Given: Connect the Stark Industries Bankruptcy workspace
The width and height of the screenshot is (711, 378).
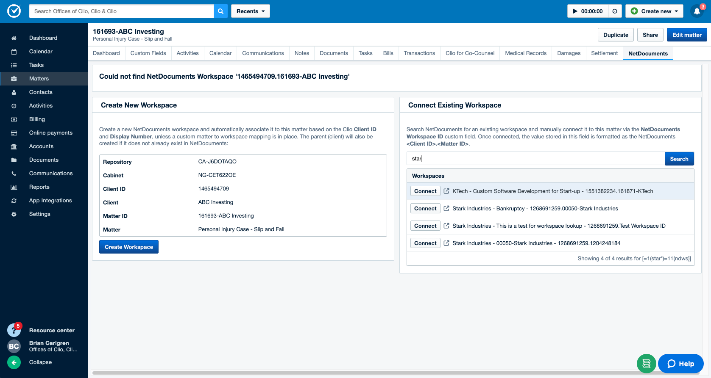Looking at the screenshot, I should [425, 208].
